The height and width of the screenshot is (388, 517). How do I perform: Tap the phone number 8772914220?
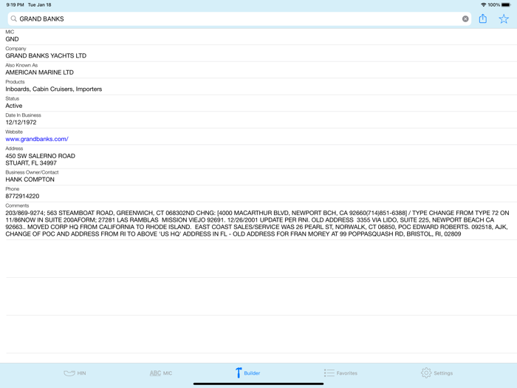coord(22,196)
